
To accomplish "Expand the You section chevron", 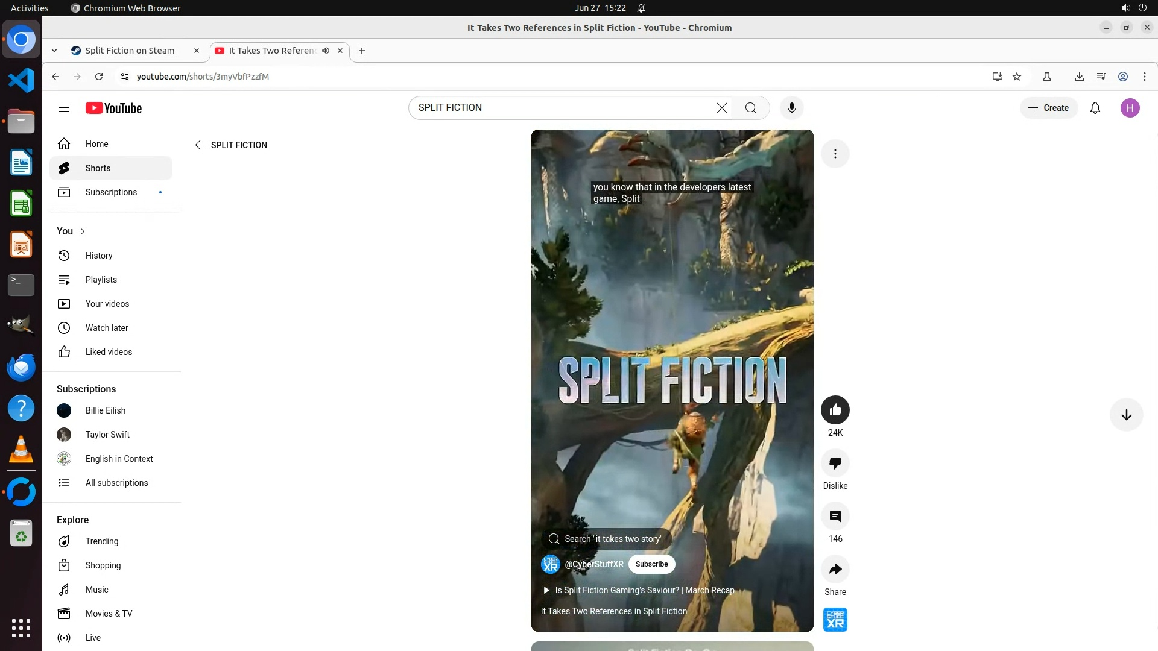I will click(83, 231).
